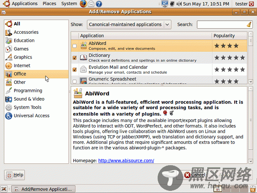The height and width of the screenshot is (193, 257).
Task: Click the Universal Access wheelchair icon
Action: click(x=9, y=116)
